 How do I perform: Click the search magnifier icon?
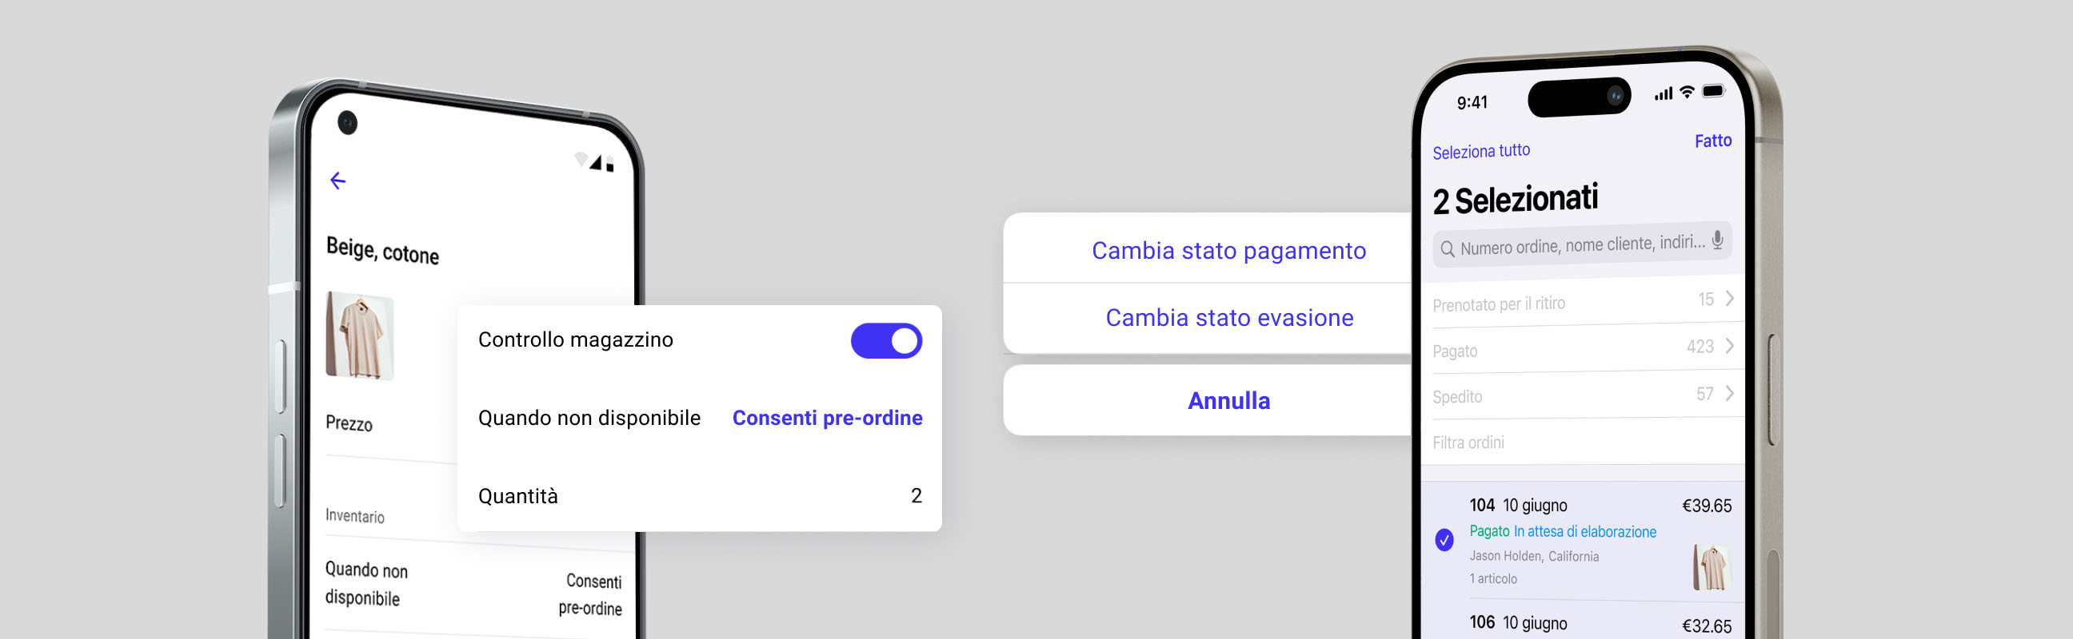pyautogui.click(x=1447, y=249)
